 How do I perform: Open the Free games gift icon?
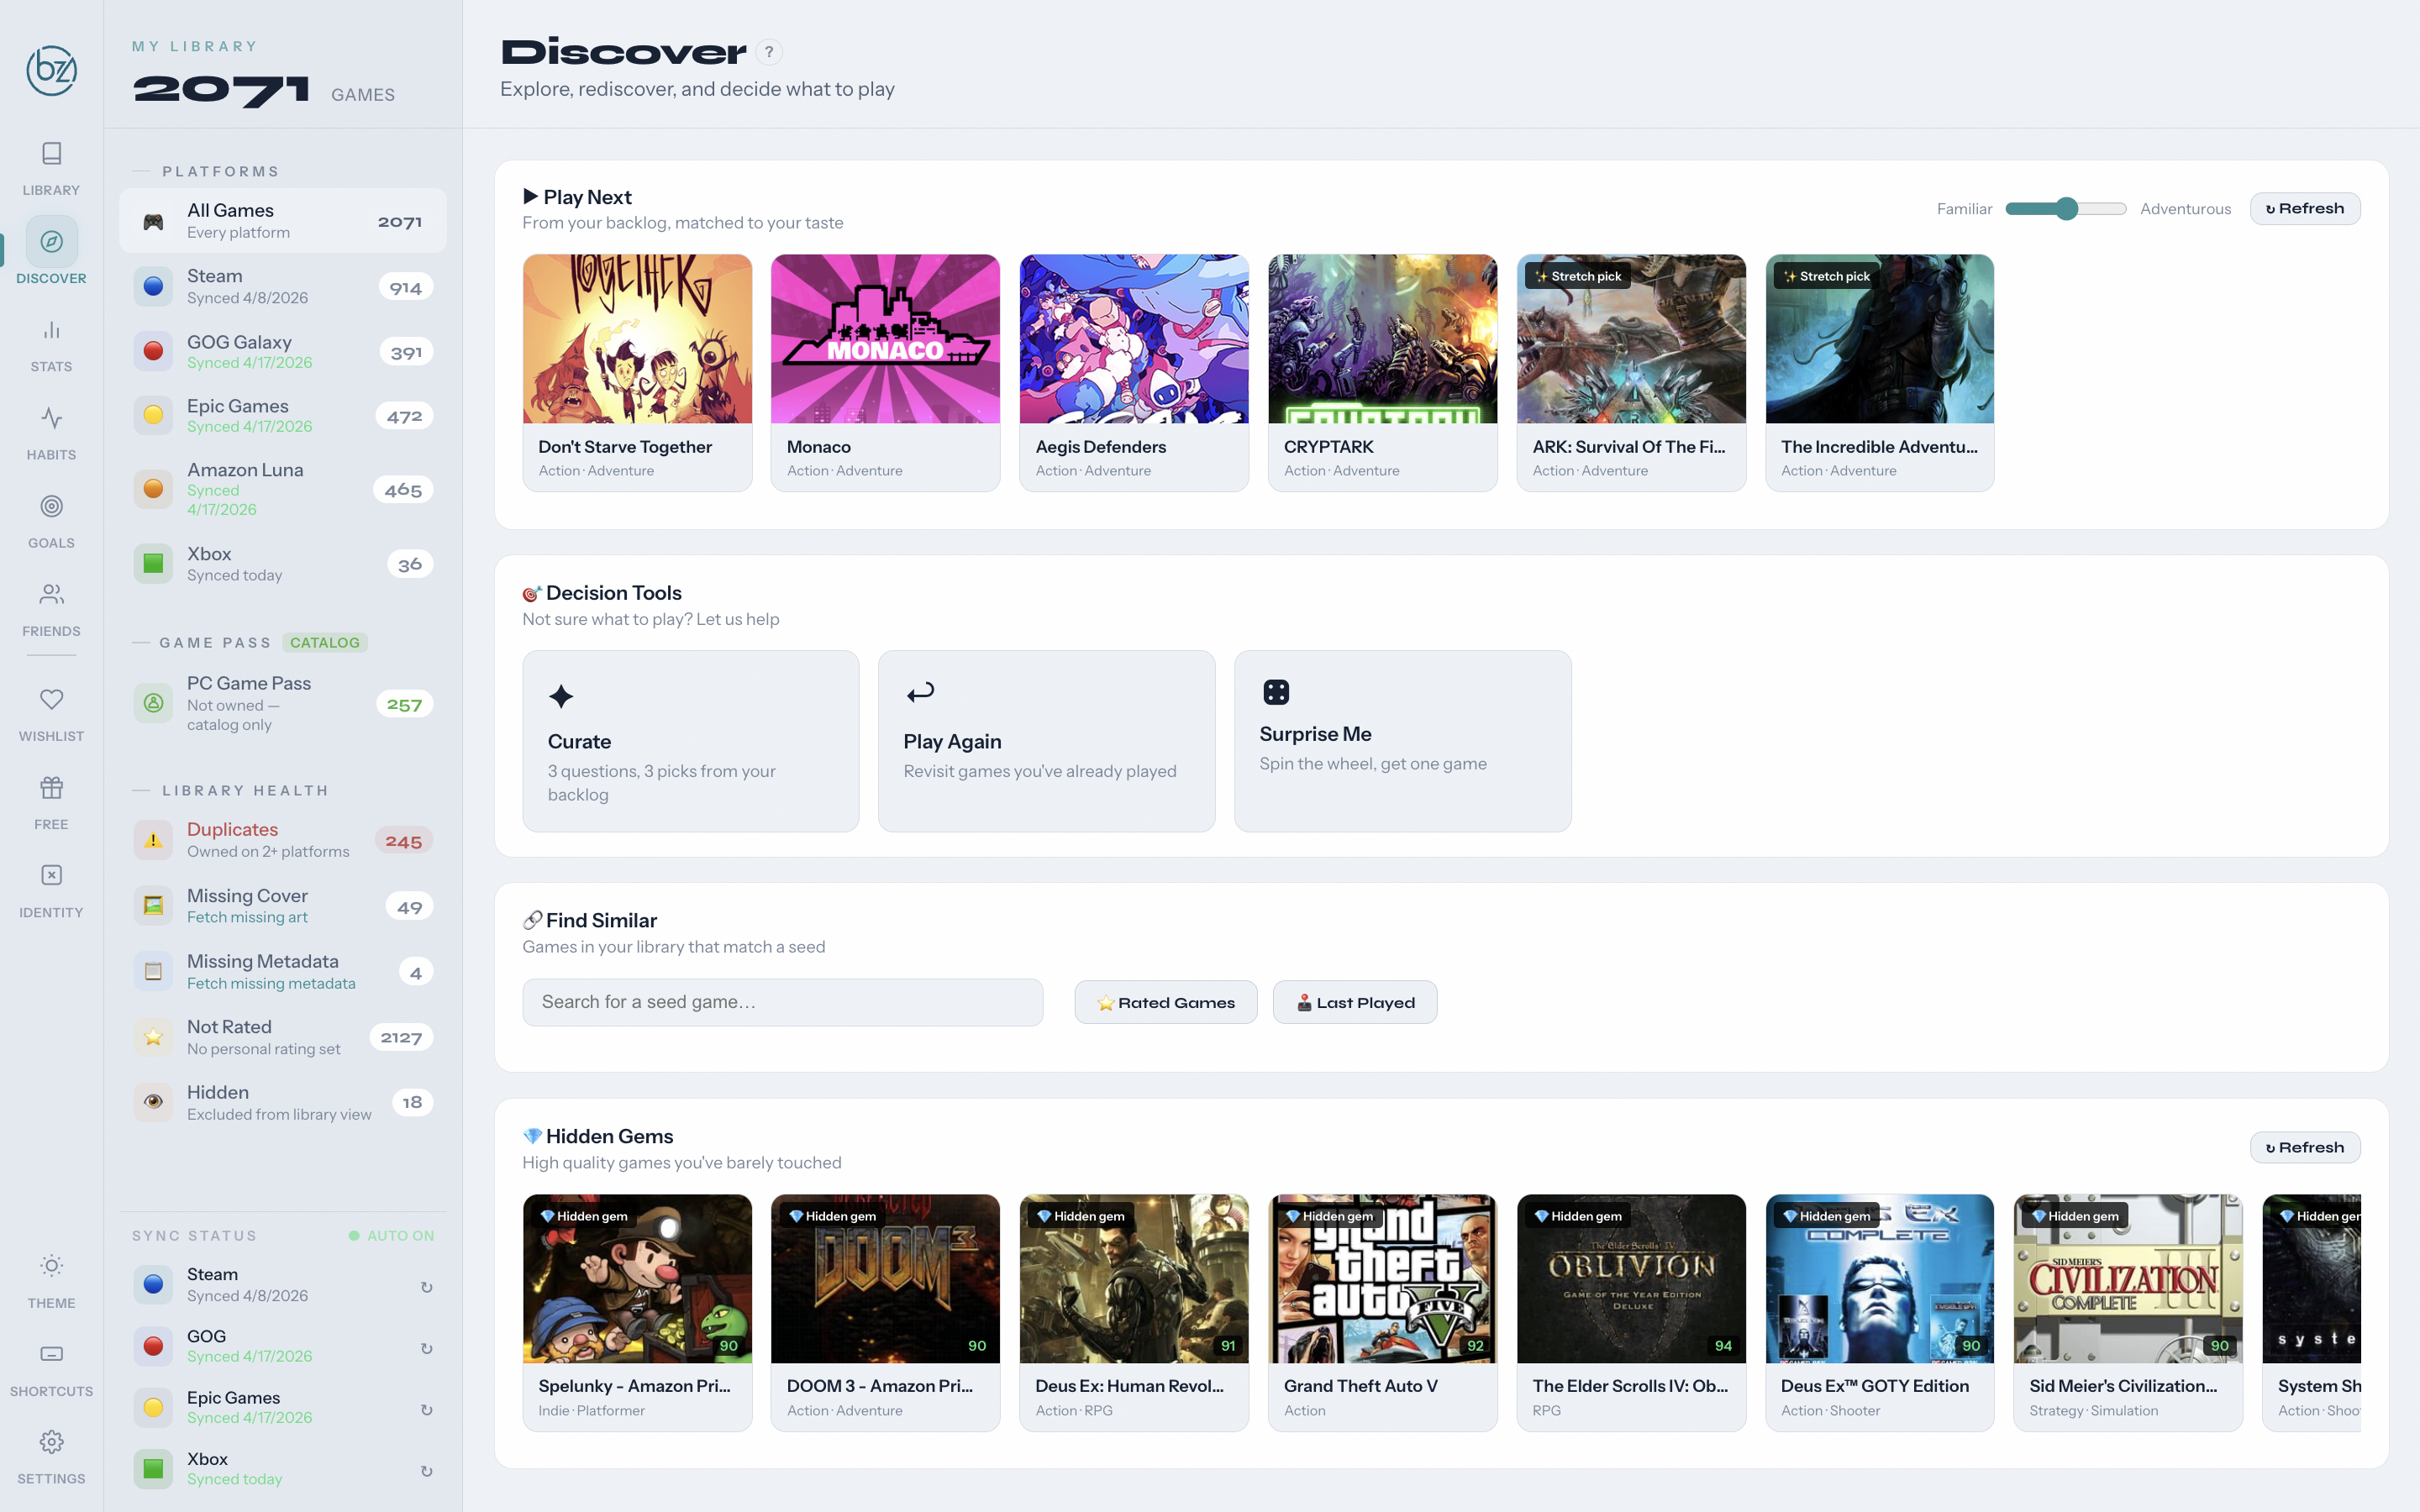(51, 788)
